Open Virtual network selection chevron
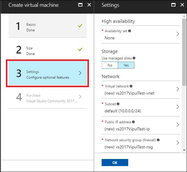The image size is (187, 172). pos(178,89)
